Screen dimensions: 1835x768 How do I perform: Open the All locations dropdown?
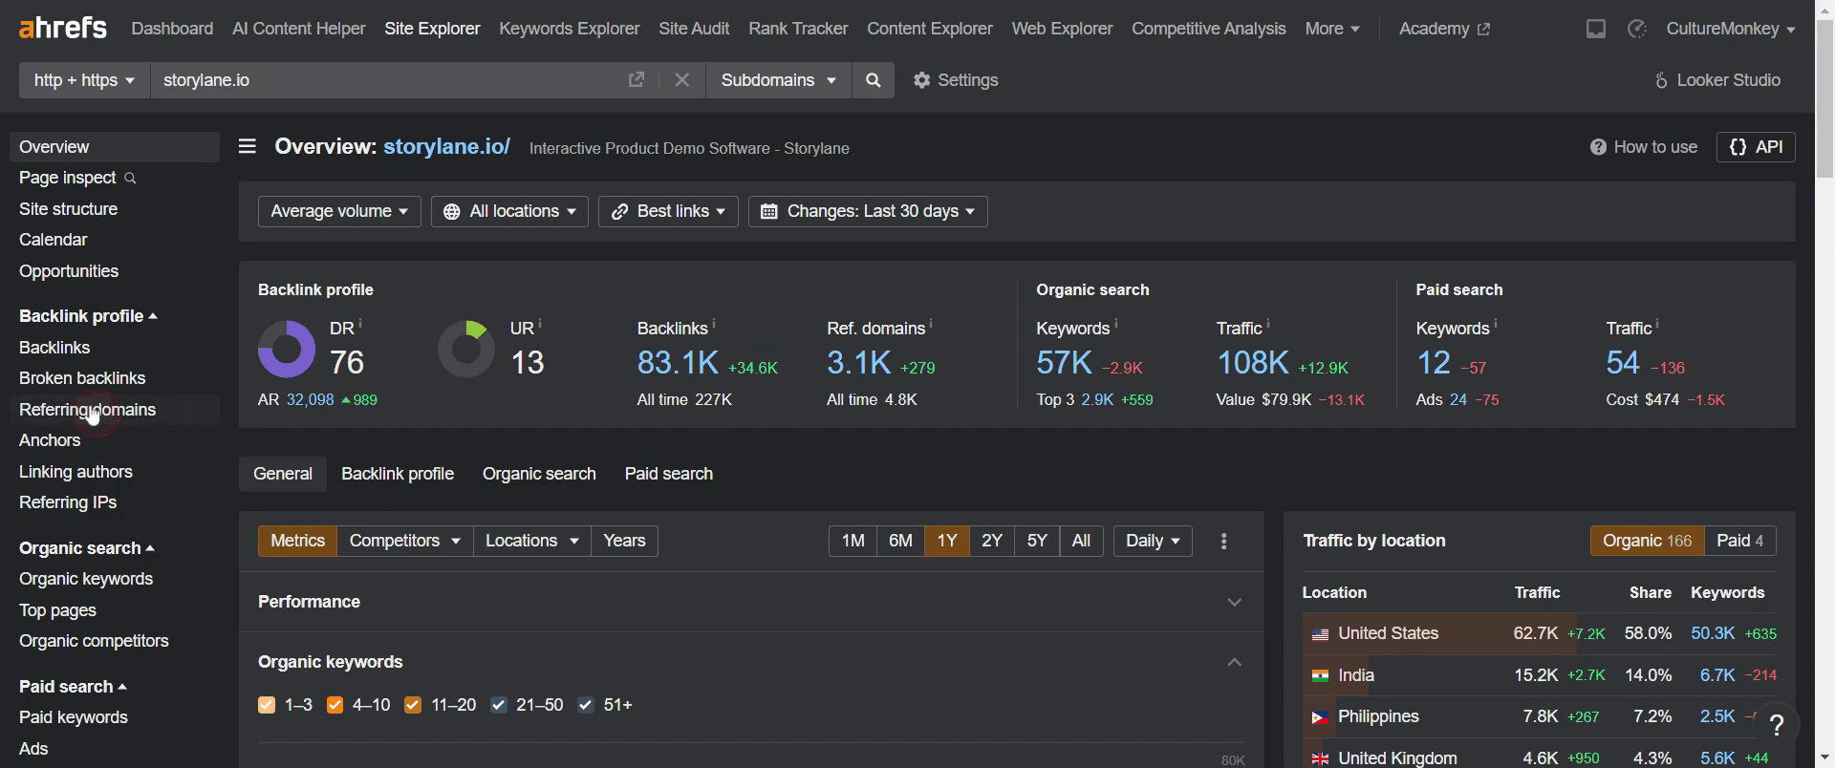point(509,211)
